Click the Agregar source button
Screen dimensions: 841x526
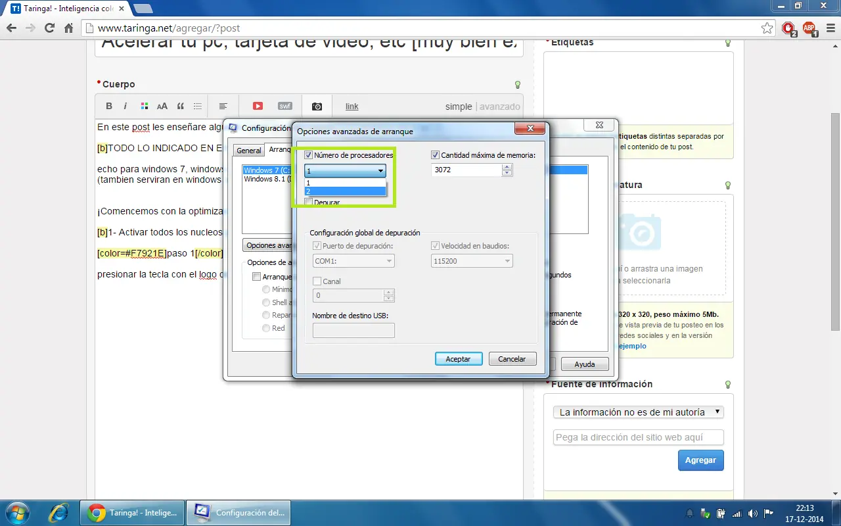click(701, 460)
